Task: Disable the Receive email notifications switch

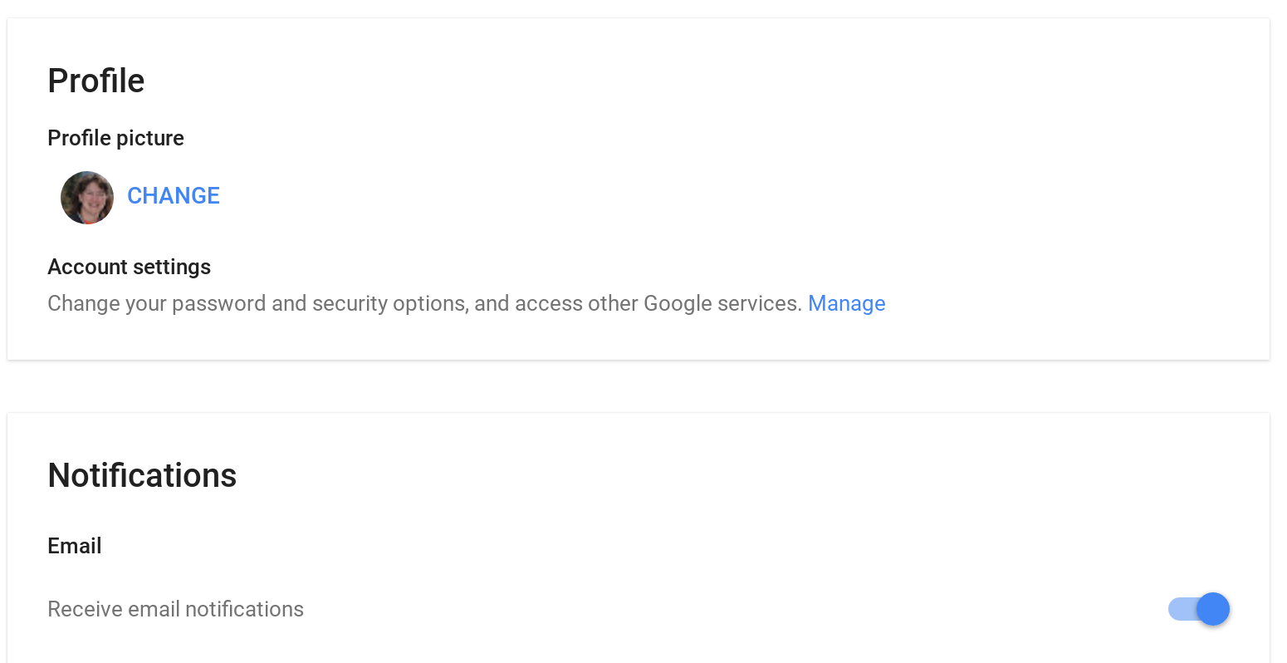Action: pyautogui.click(x=1199, y=609)
